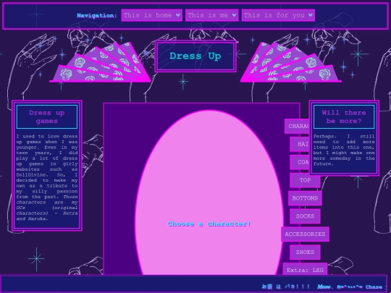Click the "Dress Up" page title

click(x=195, y=56)
